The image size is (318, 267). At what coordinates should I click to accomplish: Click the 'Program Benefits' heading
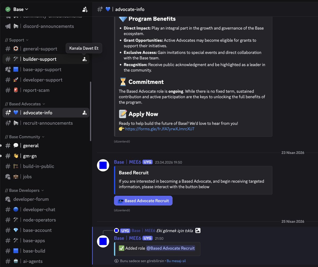[x=152, y=19]
